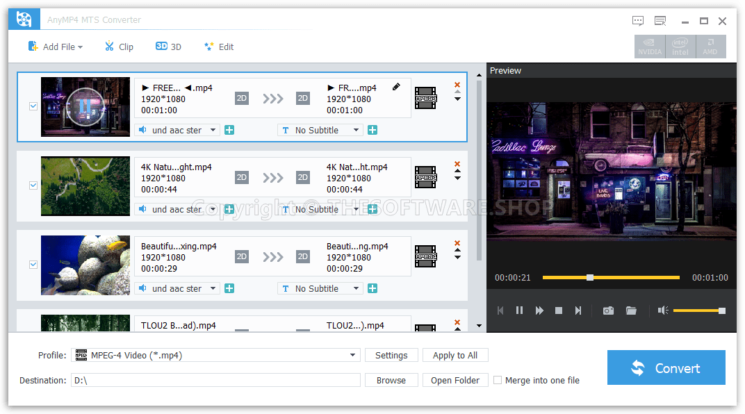The image size is (745, 414).
Task: Add audio track plus icon on first video
Action: (229, 130)
